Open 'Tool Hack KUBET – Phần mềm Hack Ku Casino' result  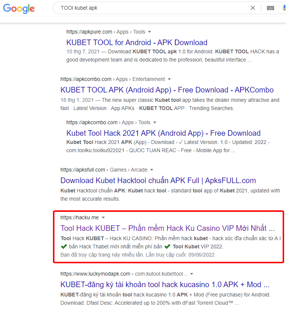167,228
